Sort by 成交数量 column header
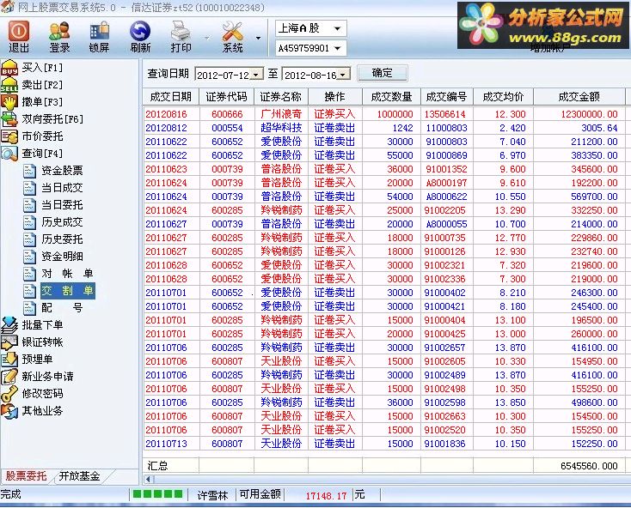Viewport: 631px width, 508px height. (x=391, y=97)
